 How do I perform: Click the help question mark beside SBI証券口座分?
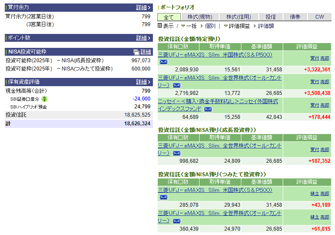[44, 99]
